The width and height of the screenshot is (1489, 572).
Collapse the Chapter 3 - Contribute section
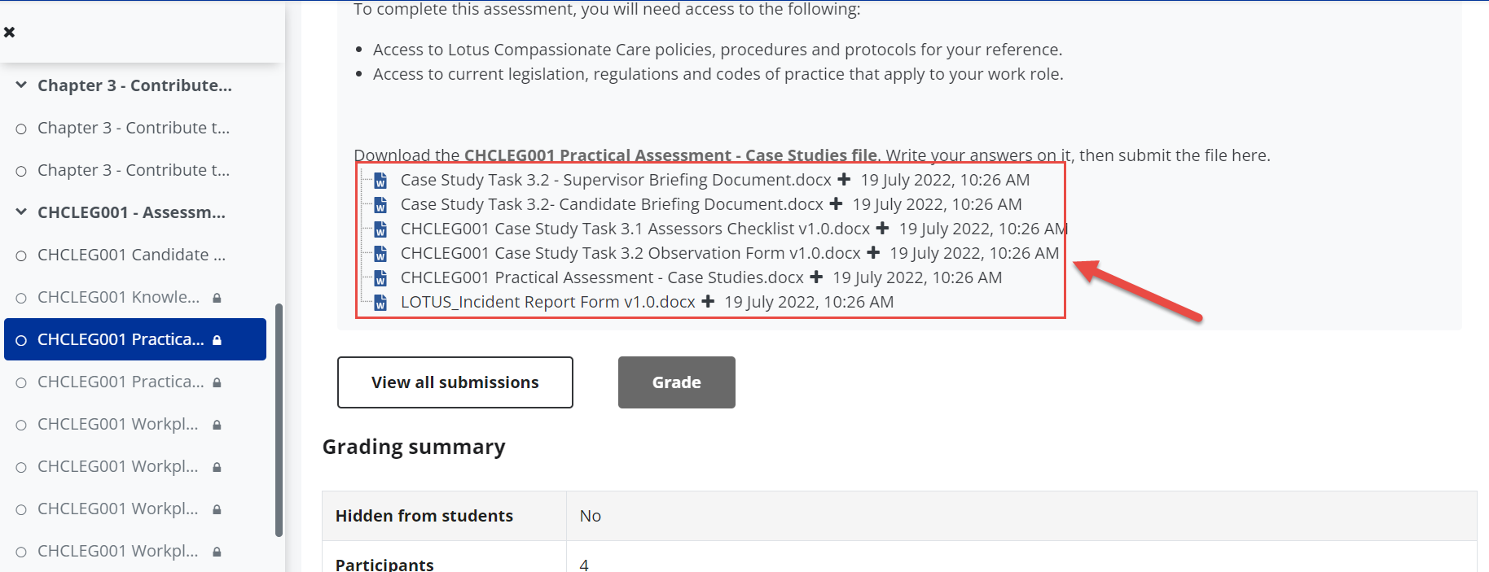pos(21,85)
